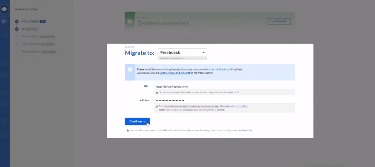Open the Security Policy link
The width and height of the screenshot is (375, 167).
pyautogui.click(x=245, y=130)
